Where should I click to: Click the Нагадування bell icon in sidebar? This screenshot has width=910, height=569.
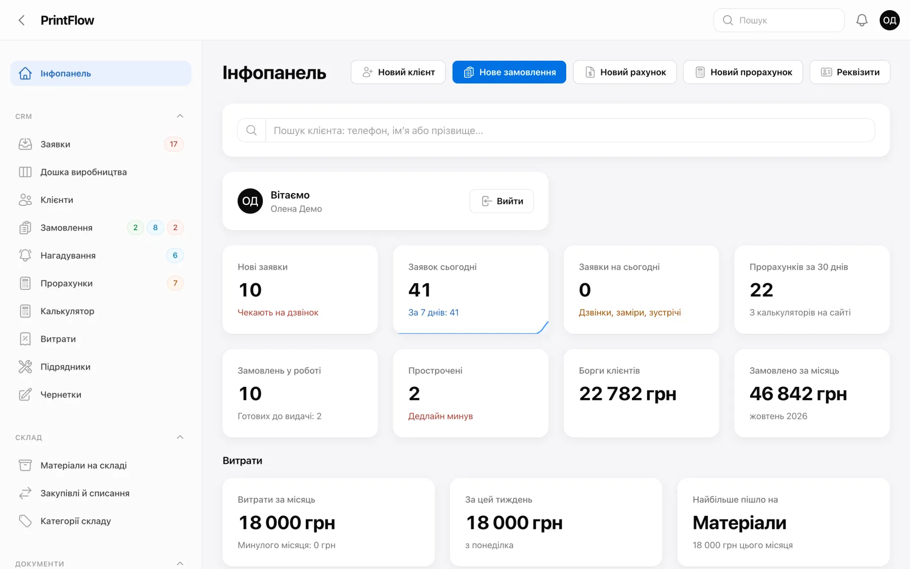25,255
